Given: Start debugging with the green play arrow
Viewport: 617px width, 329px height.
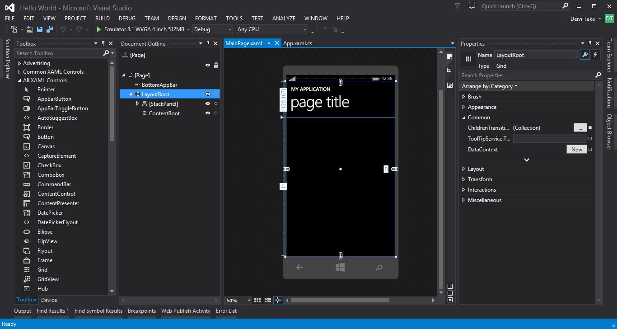Looking at the screenshot, I should click(98, 29).
